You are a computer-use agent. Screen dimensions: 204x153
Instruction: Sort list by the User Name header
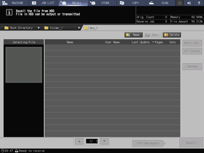click(x=112, y=42)
